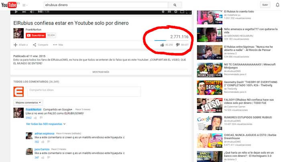
Task: Expand description with MOSTRAR MÁS
Action: pyautogui.click(x=101, y=72)
